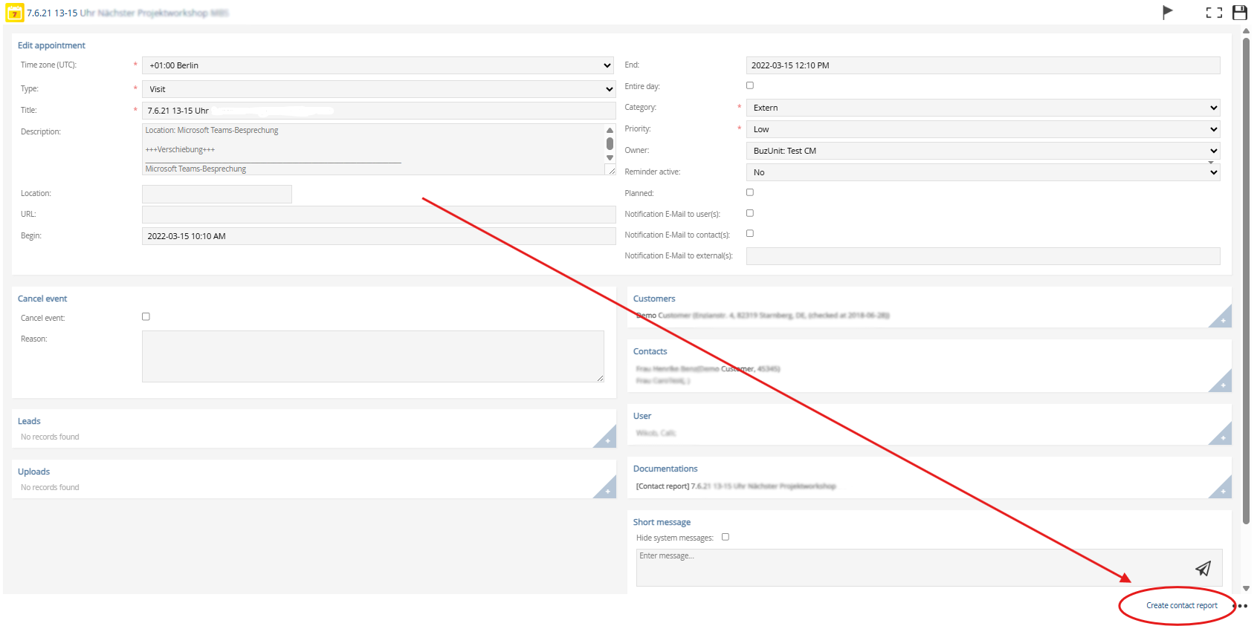This screenshot has width=1257, height=626.
Task: Add a file via Uploads plus corner
Action: 607,491
